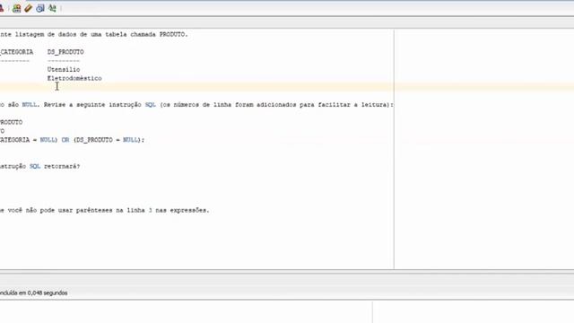Click the CATEGORIA column header text
574x323 pixels.
pos(16,52)
